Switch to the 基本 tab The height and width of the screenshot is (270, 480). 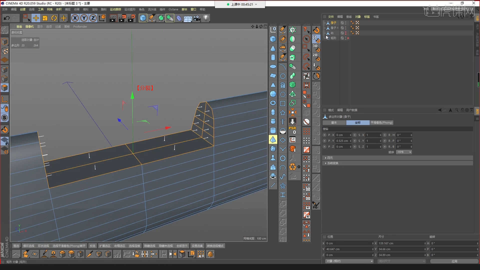pyautogui.click(x=334, y=122)
